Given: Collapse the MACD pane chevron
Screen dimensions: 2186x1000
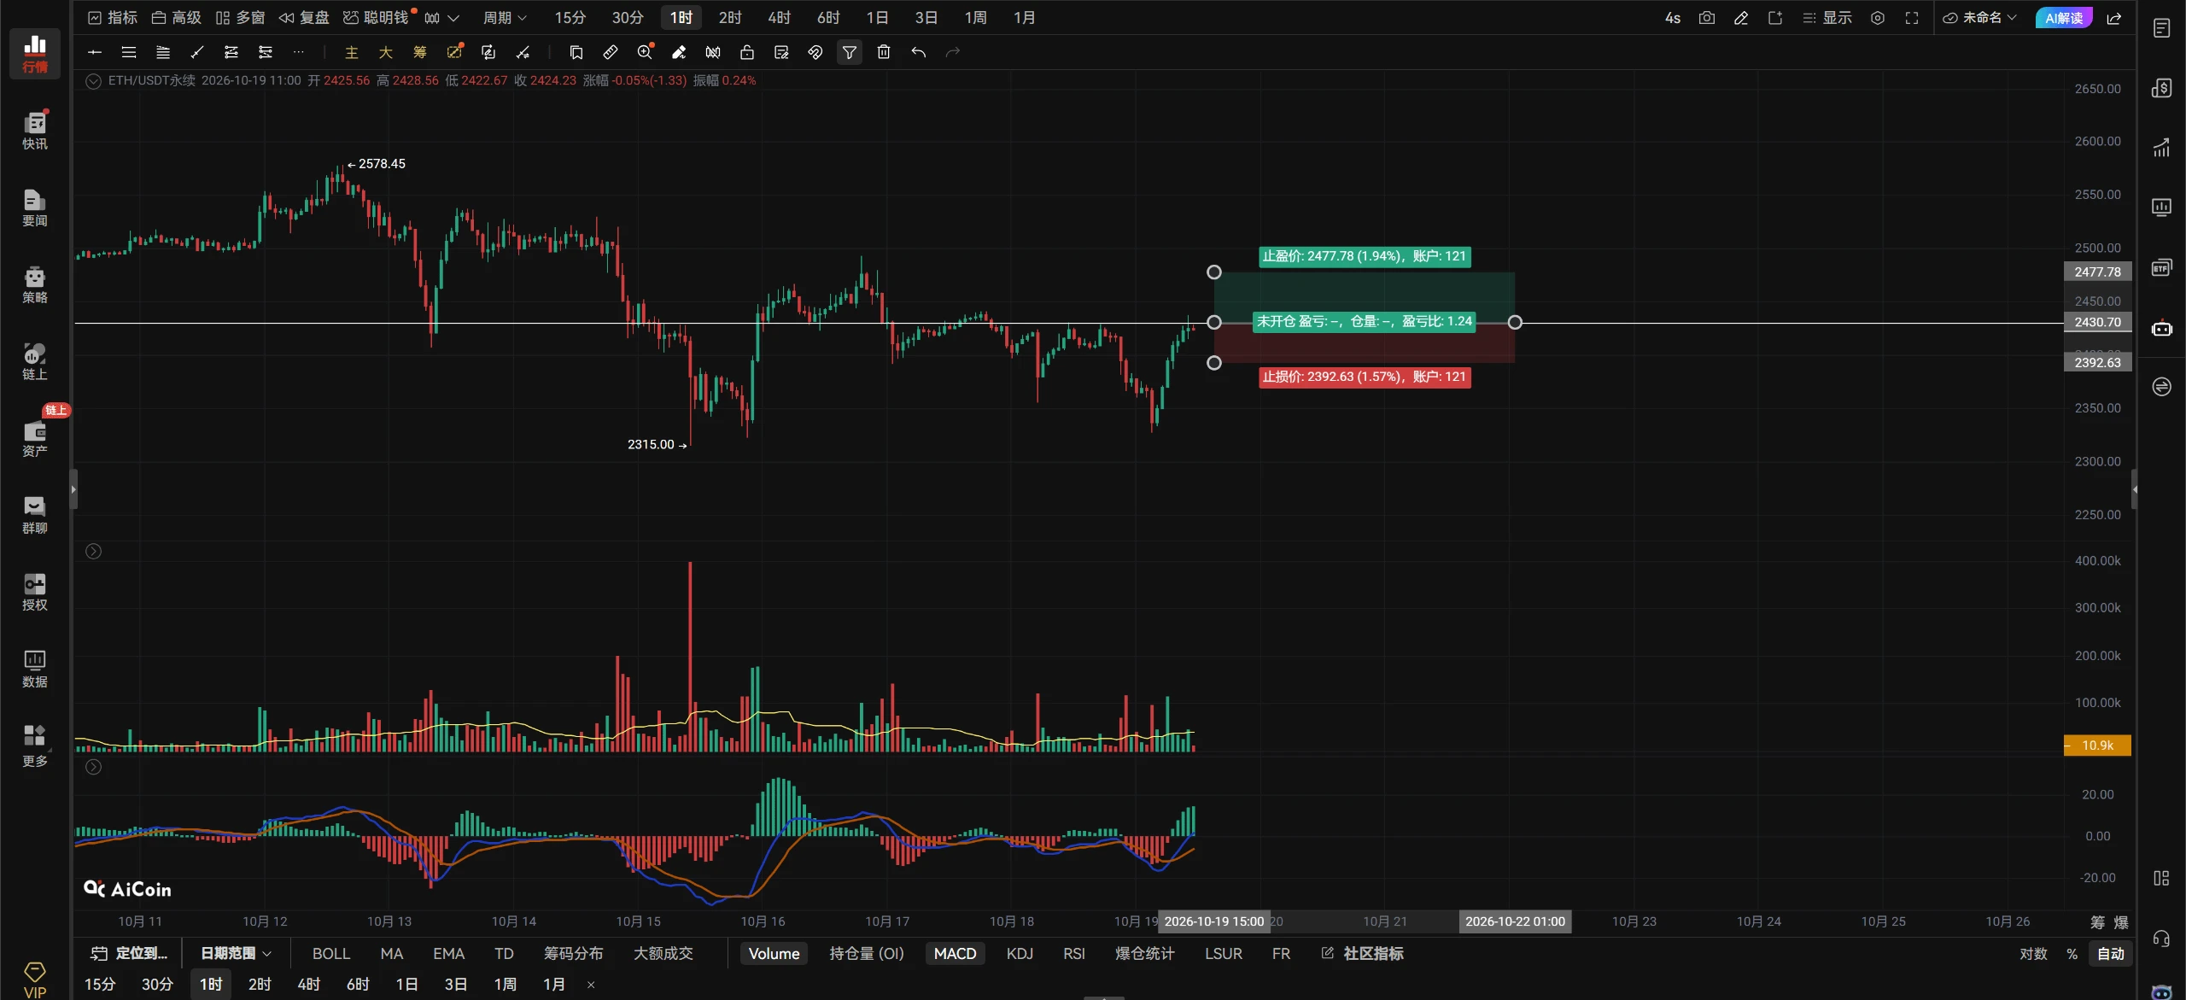Looking at the screenshot, I should click(x=93, y=768).
